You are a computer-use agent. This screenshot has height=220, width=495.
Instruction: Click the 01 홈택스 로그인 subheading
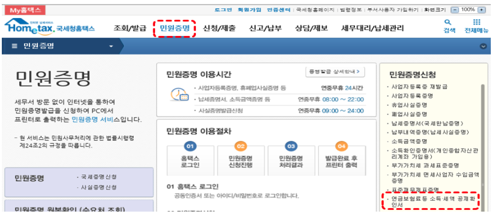click(193, 186)
